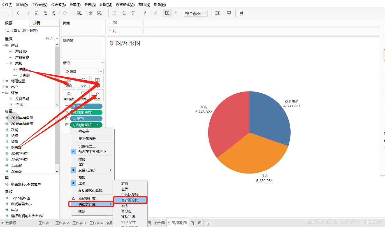Click 快速表计算 in the context menu

tap(92, 204)
